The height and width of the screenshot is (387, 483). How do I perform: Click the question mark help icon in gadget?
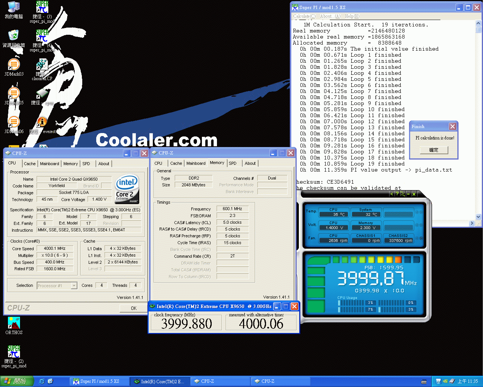click(397, 194)
